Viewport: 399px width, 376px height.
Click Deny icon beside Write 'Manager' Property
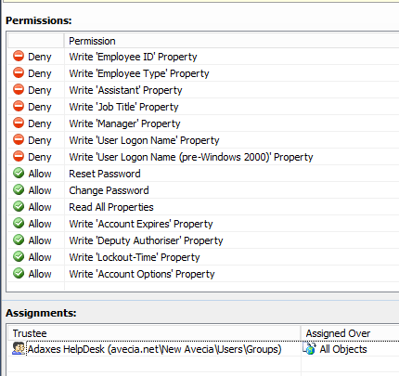[19, 123]
